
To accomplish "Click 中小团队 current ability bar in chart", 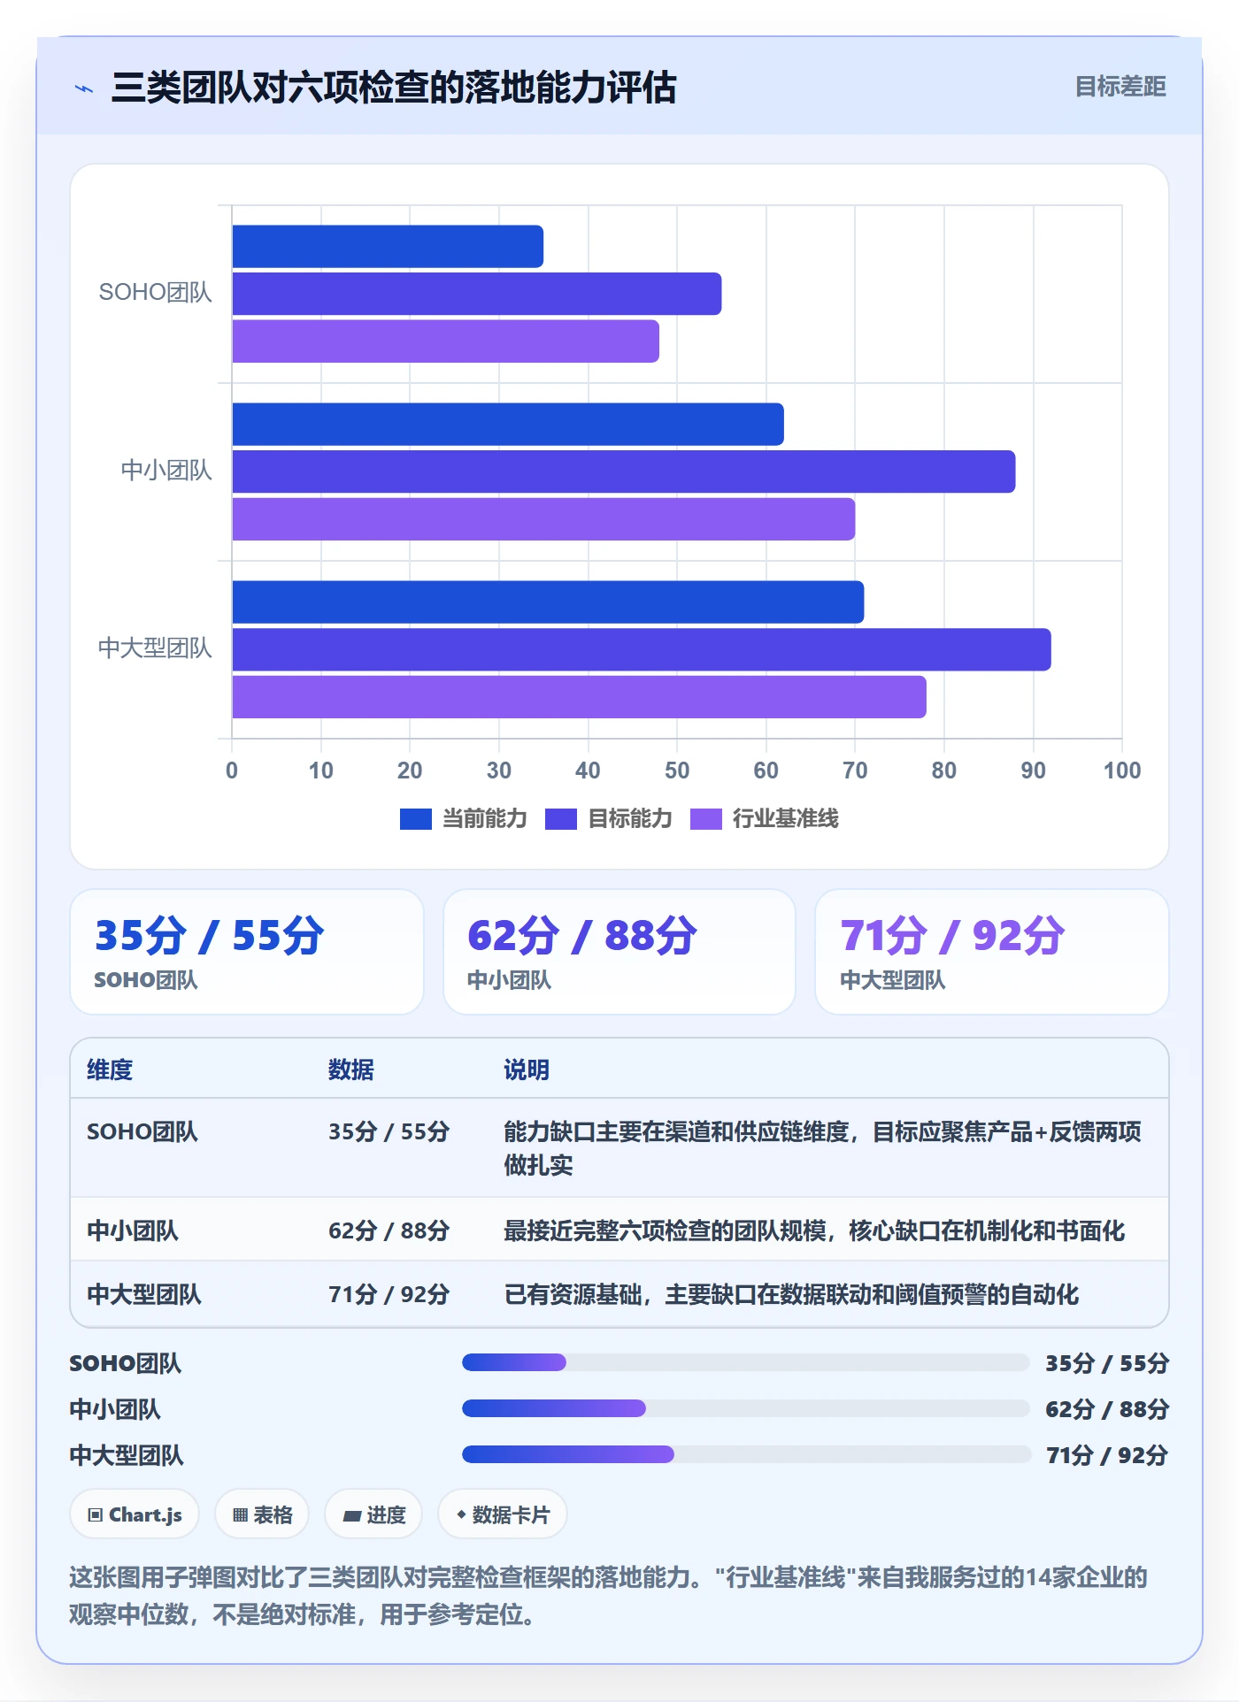I will (508, 425).
